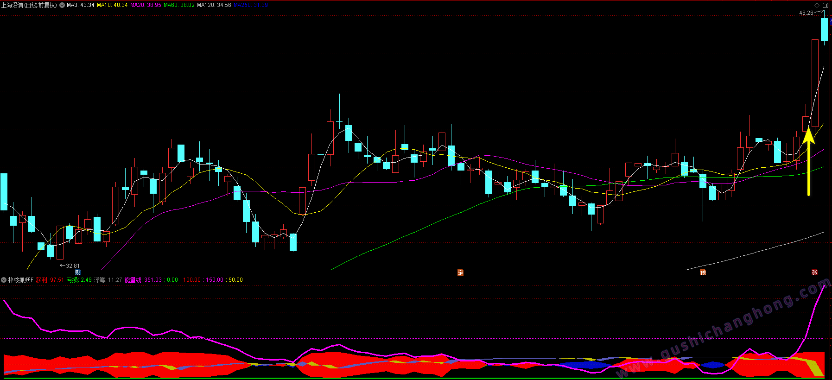
Task: Click the 预 forecast event marker
Action: coord(703,272)
